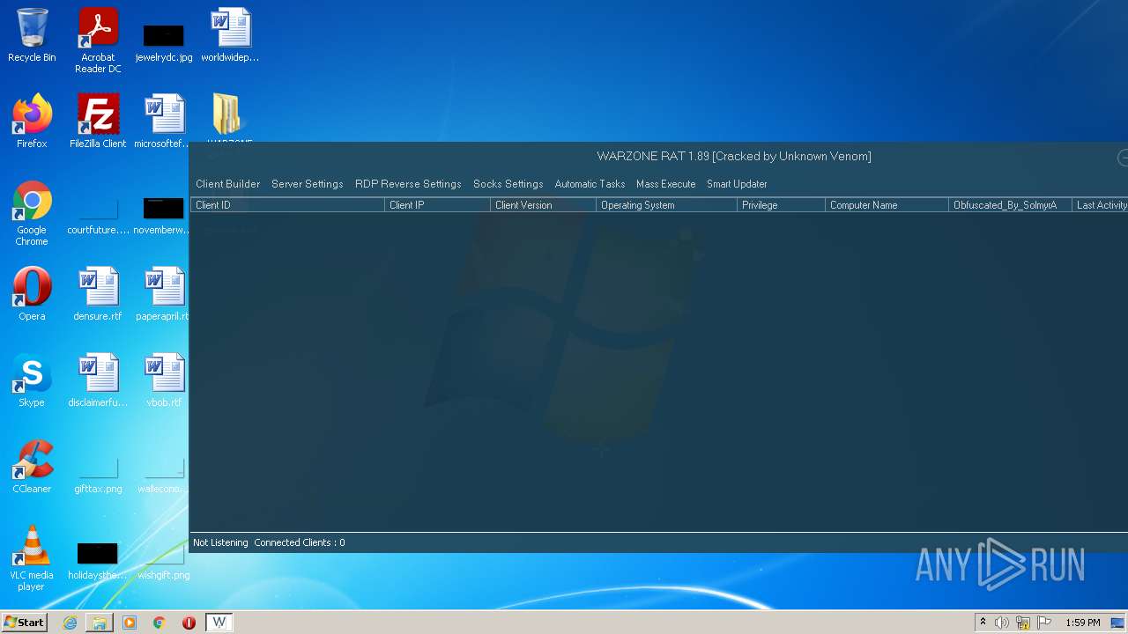Open Firefox desktop shortcut
Viewport: 1128px width, 634px height.
point(32,122)
